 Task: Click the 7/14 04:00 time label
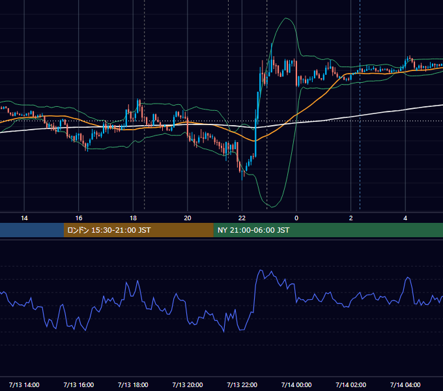(405, 384)
